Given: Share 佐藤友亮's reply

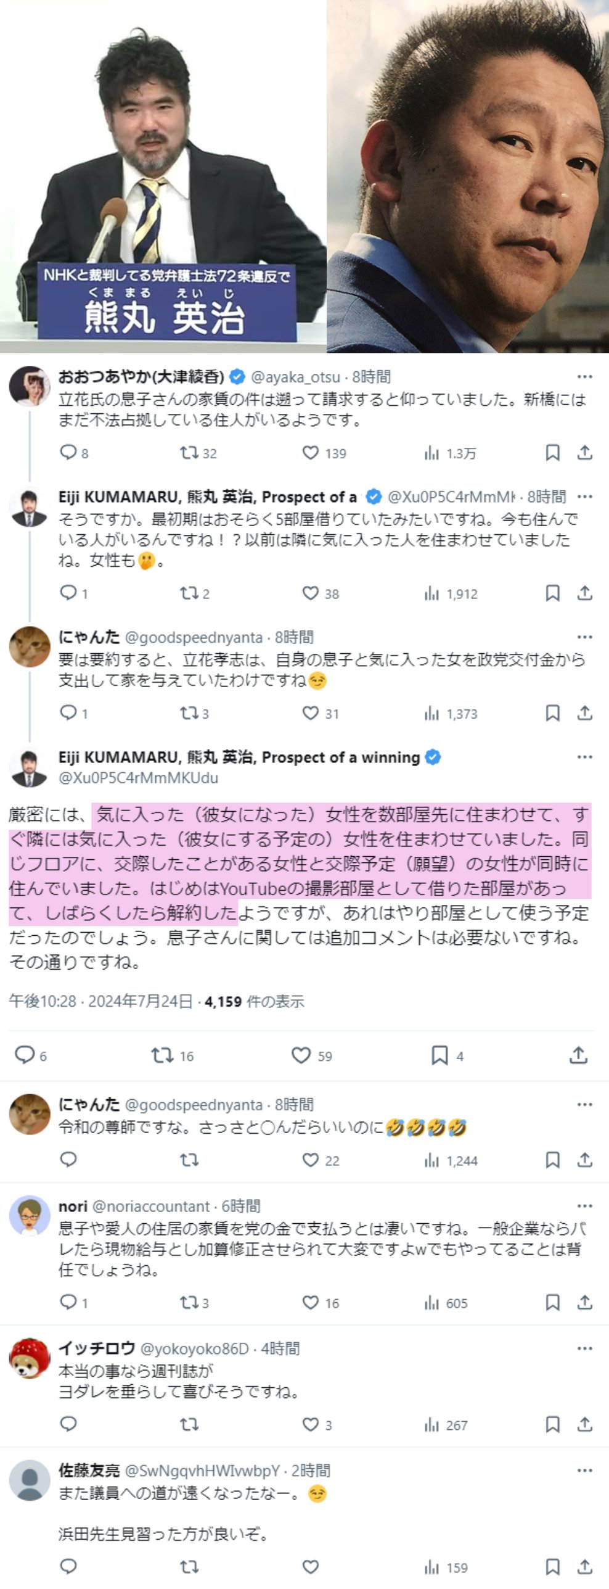Looking at the screenshot, I should [584, 1567].
